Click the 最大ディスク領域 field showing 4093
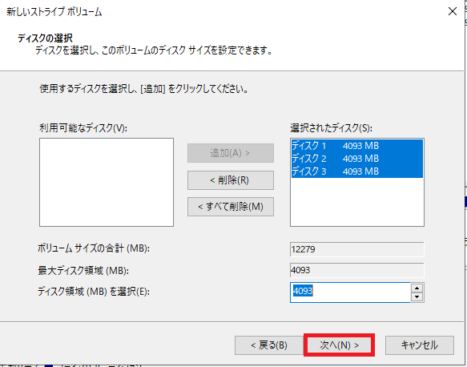This screenshot has height=367, width=467. coord(356,270)
